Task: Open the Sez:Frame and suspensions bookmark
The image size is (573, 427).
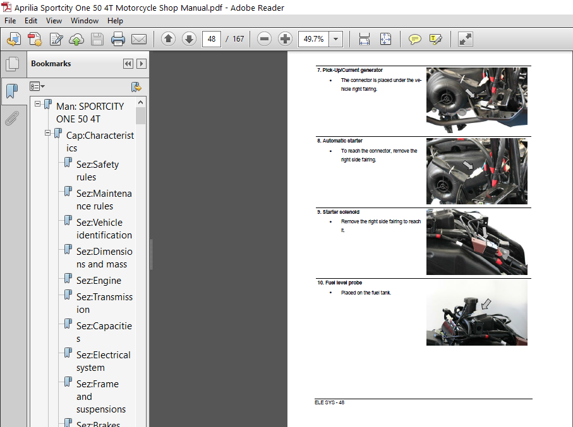Action: click(x=101, y=396)
